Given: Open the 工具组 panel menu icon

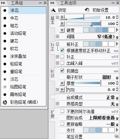Looking at the screenshot, I should 3,3.
